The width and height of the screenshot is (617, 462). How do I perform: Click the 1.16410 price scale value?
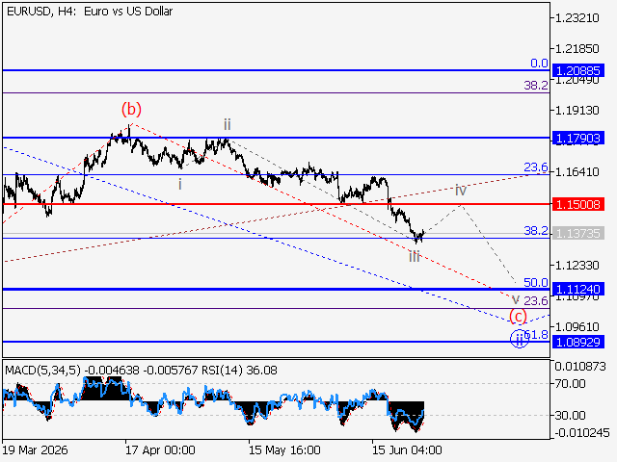pyautogui.click(x=577, y=172)
